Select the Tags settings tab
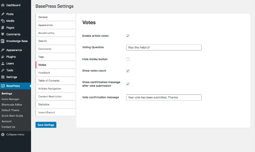 [56, 57]
